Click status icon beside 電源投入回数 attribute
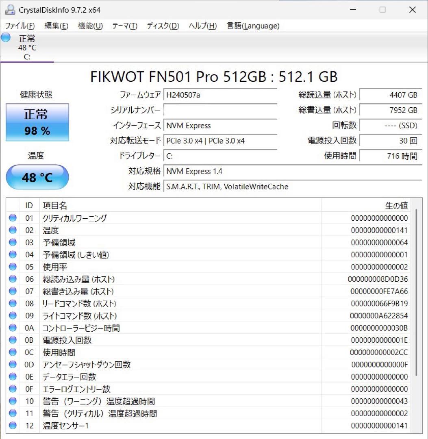 pyautogui.click(x=12, y=340)
